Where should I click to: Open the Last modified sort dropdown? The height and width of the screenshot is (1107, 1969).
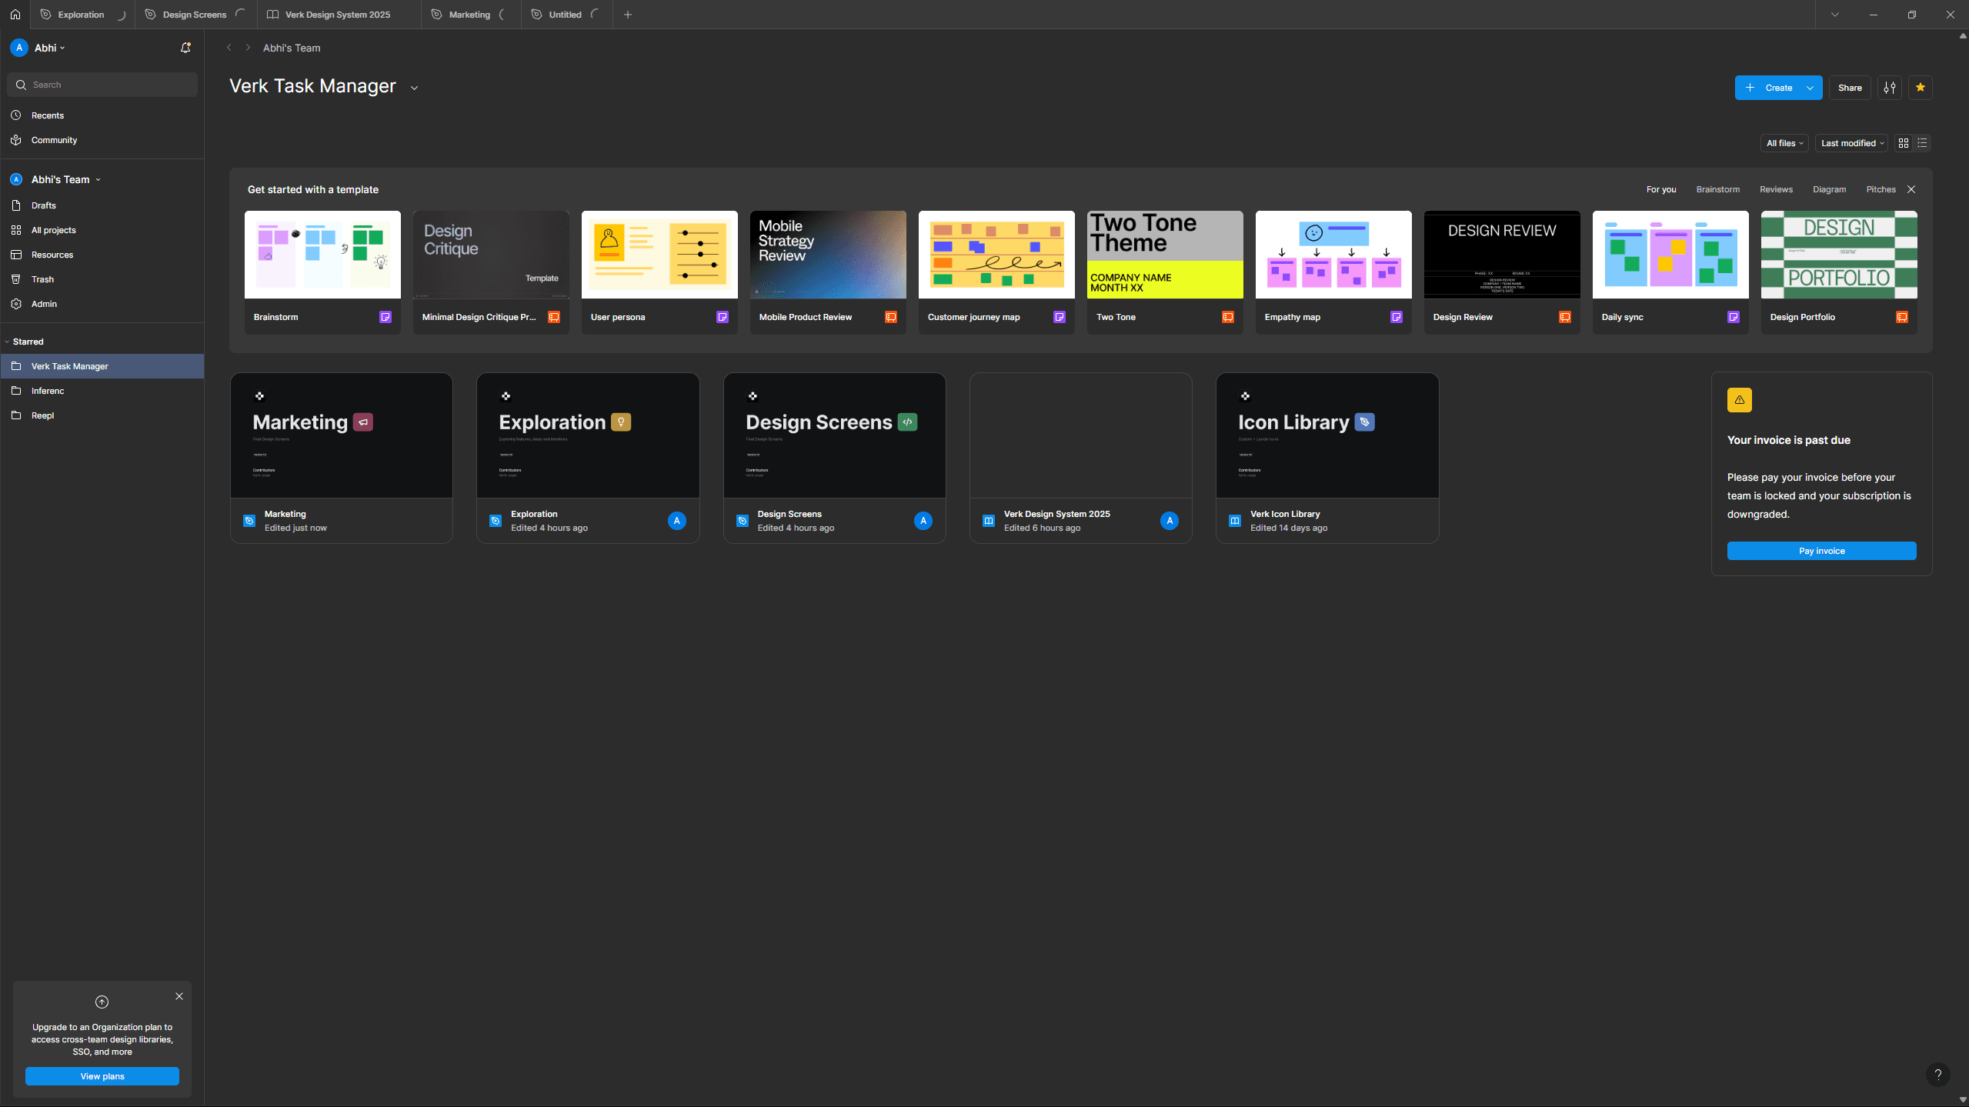pyautogui.click(x=1851, y=143)
